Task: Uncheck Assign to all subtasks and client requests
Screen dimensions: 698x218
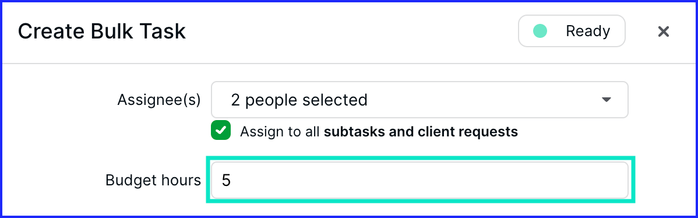Action: point(221,131)
